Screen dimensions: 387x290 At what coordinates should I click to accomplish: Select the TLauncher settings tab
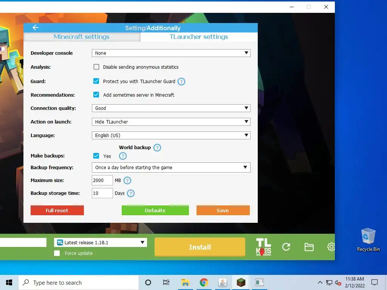[x=199, y=37]
